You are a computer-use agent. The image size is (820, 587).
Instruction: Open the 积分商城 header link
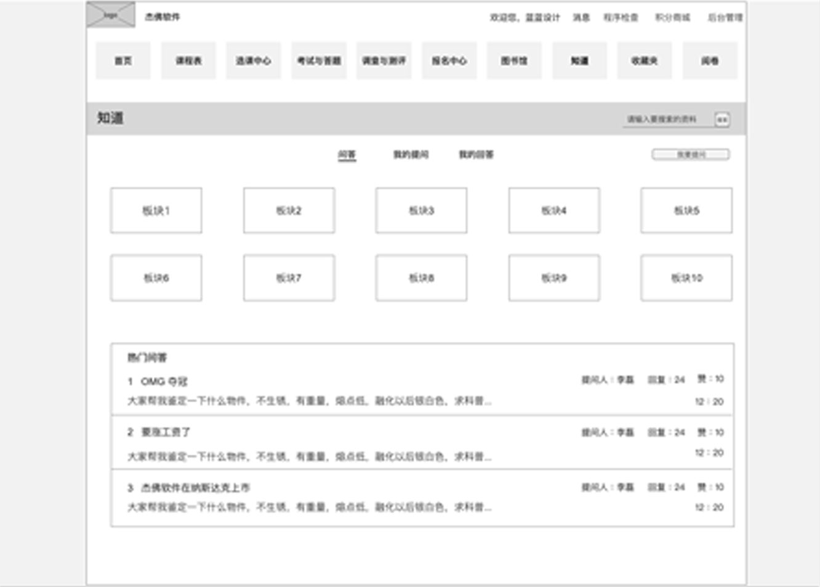point(672,18)
